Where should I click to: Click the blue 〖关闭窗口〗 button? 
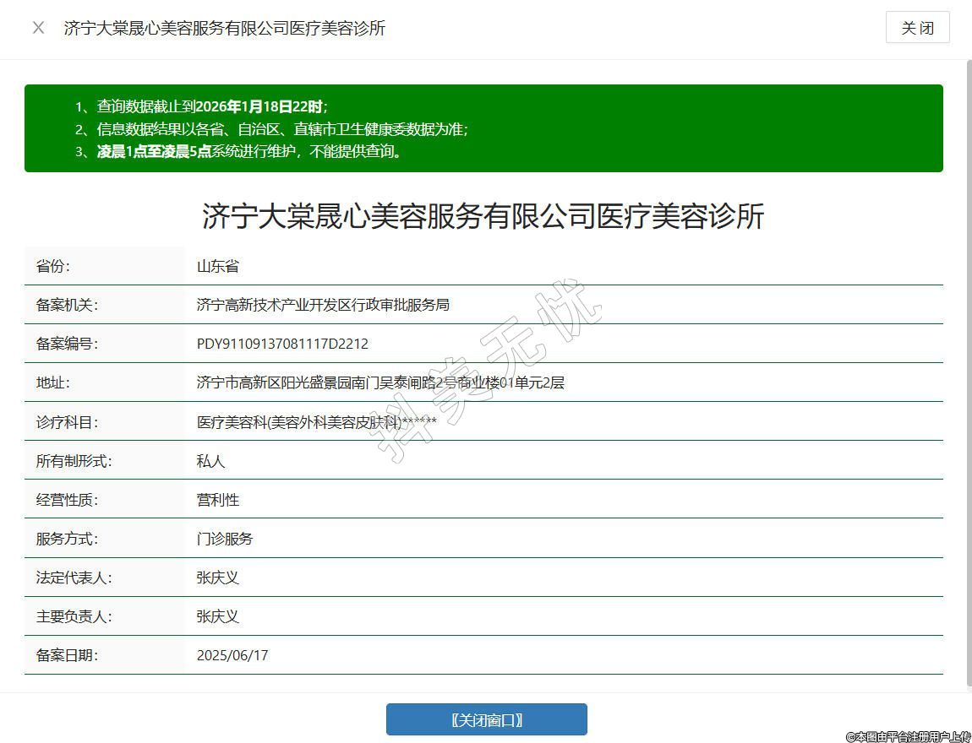click(486, 719)
